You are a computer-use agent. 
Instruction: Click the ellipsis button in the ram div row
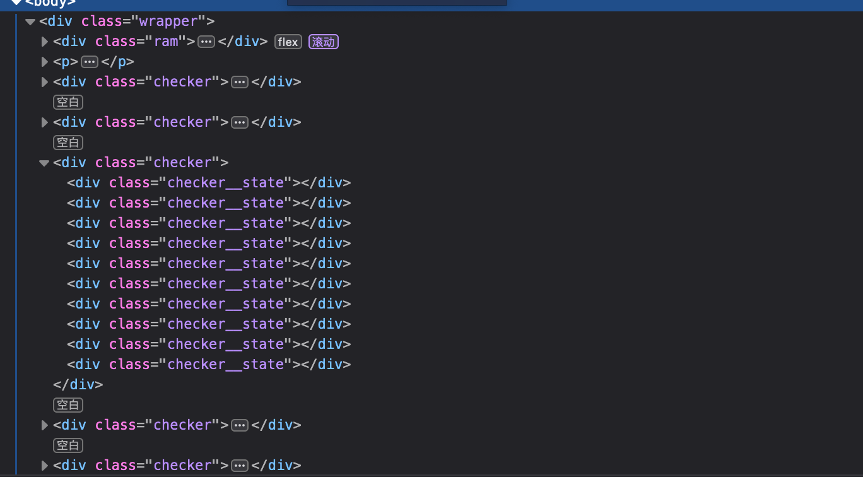206,42
